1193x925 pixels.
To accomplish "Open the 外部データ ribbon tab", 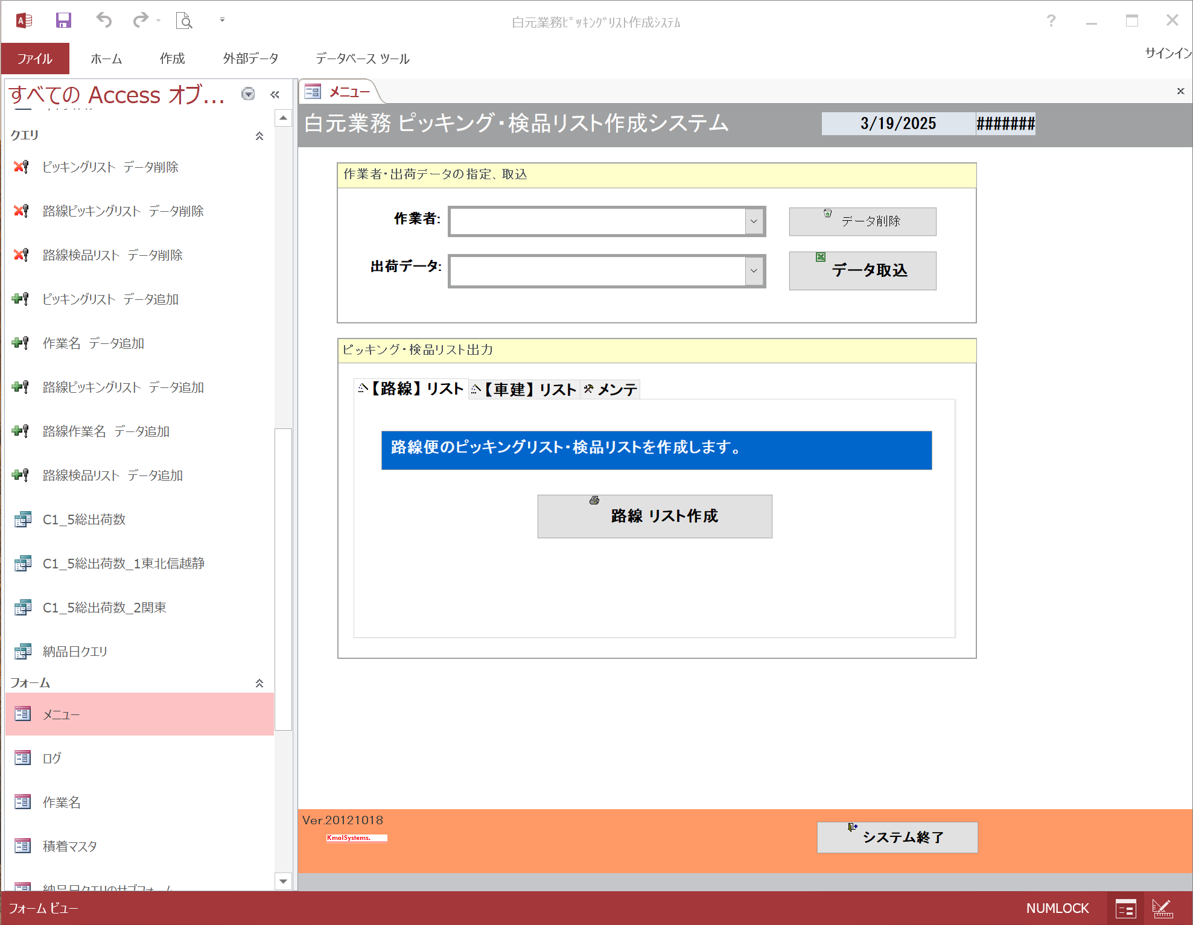I will tap(250, 59).
